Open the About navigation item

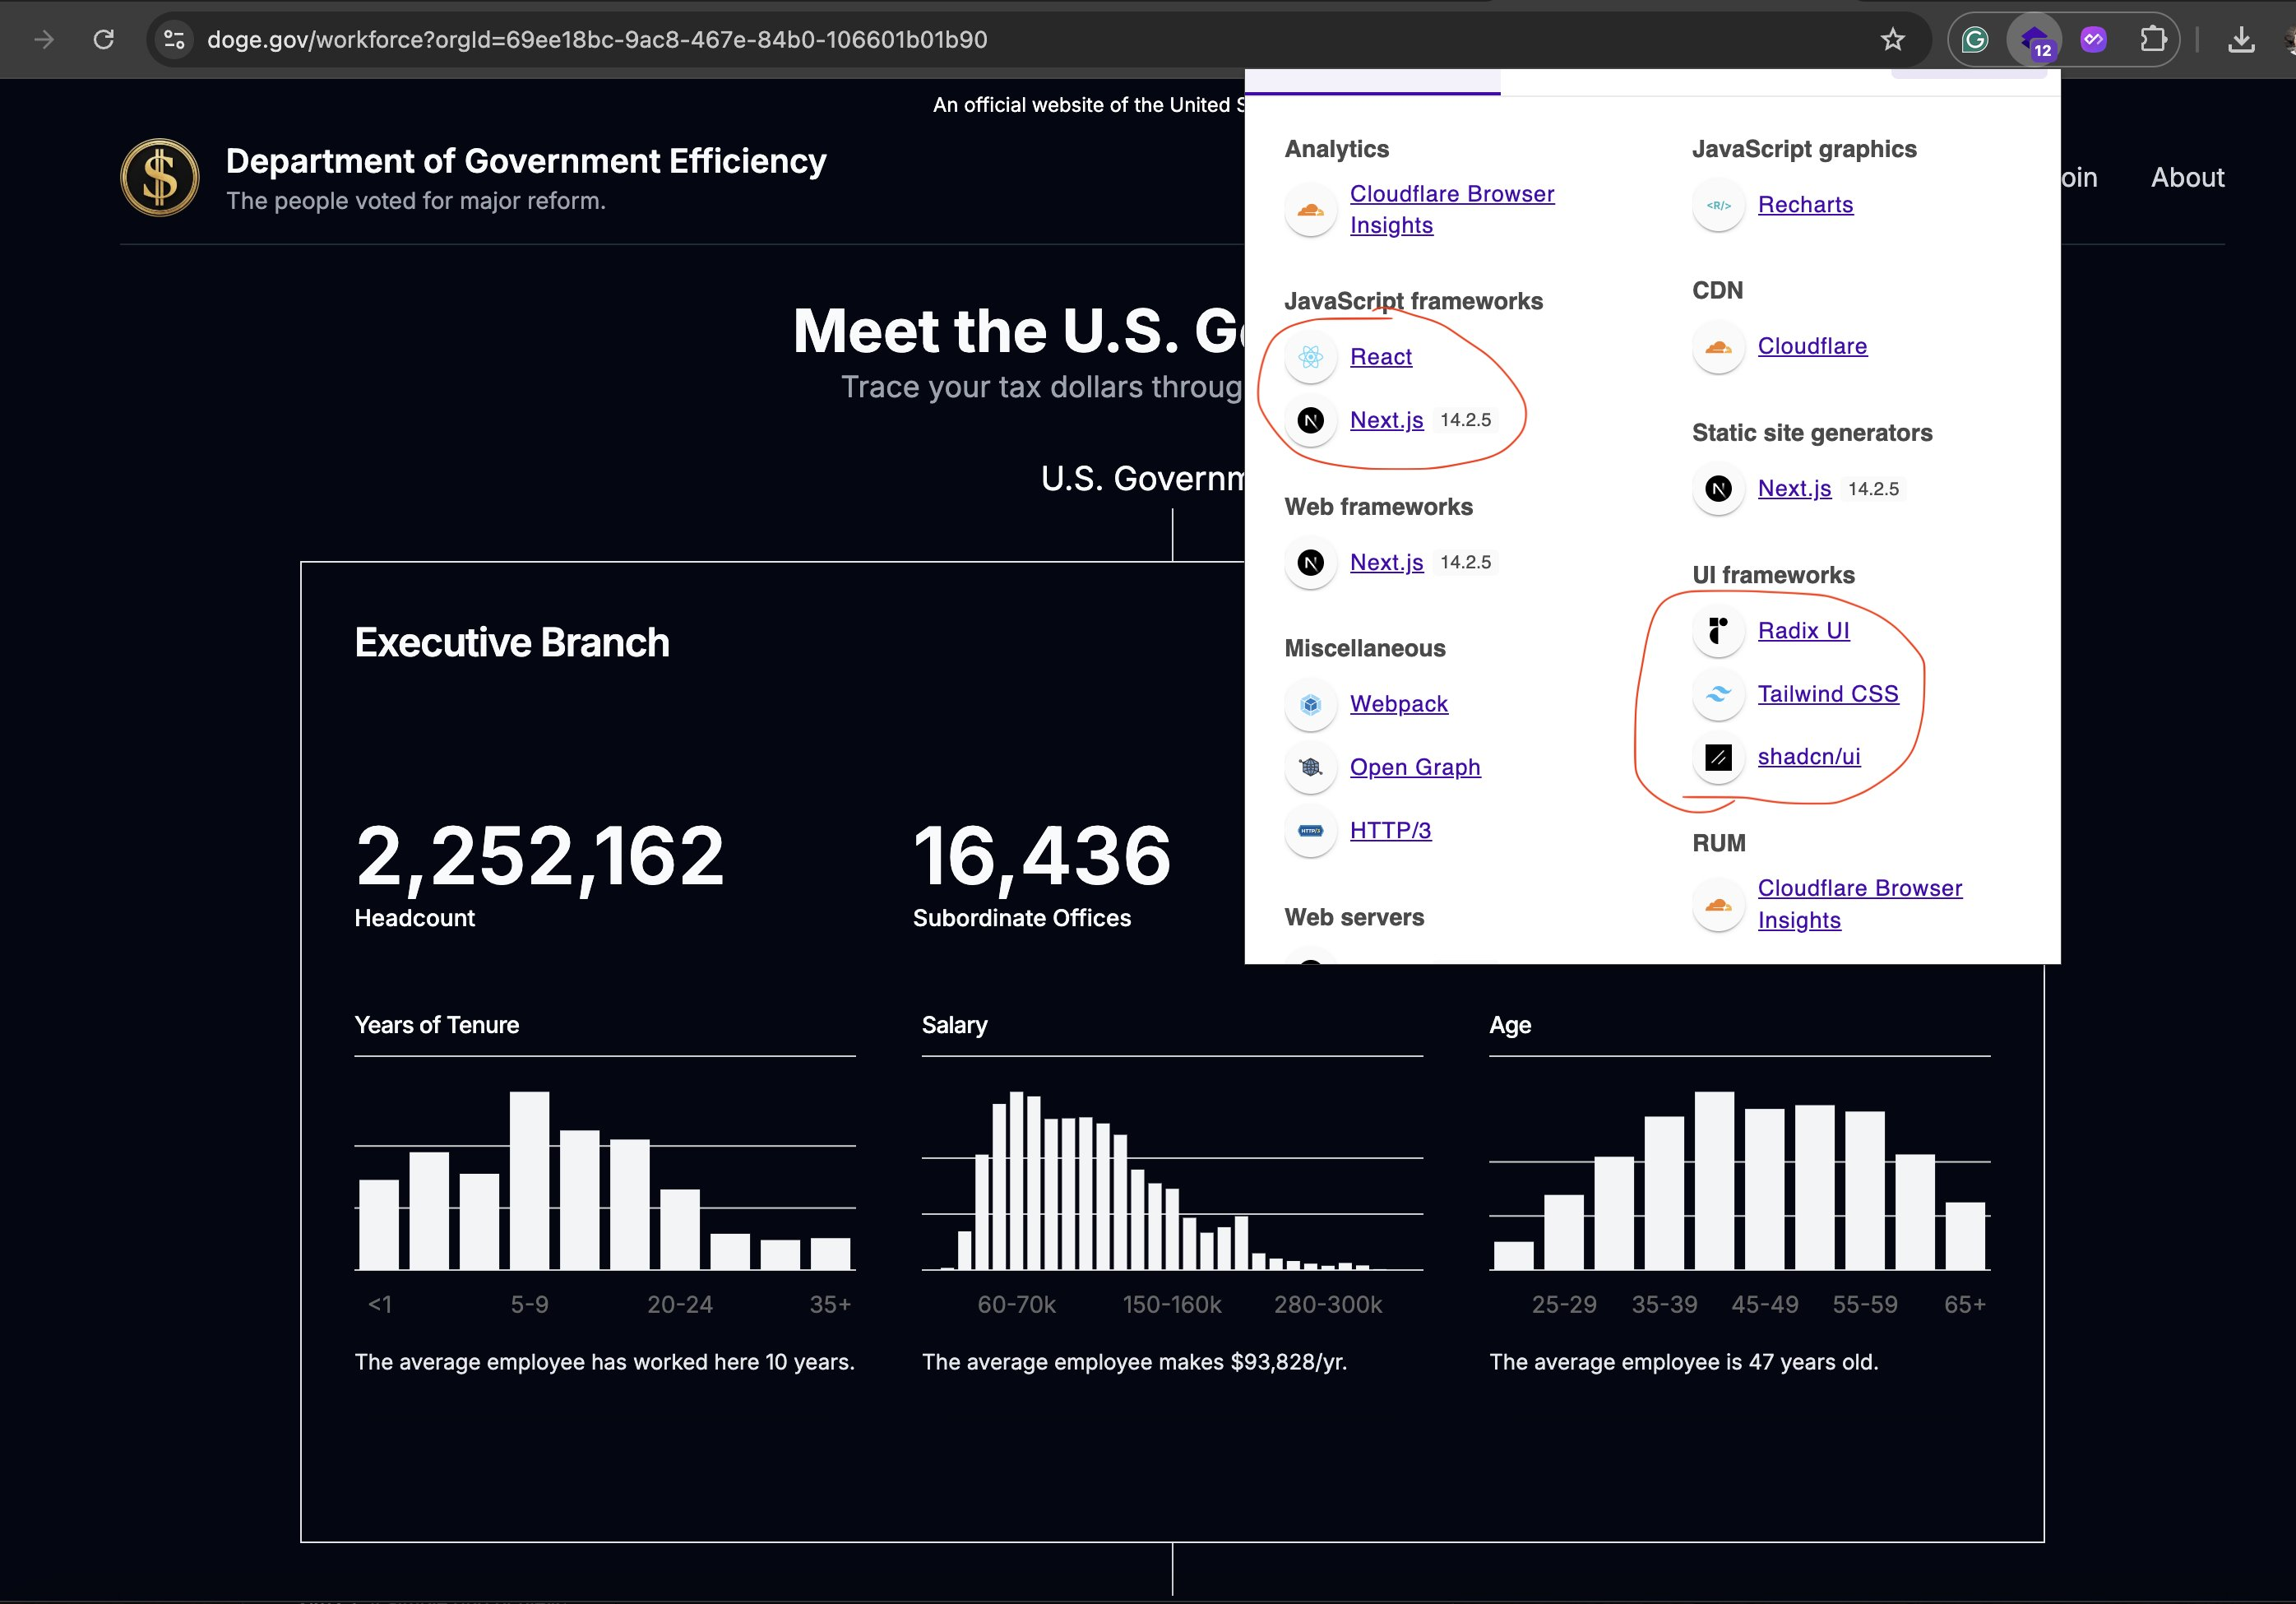2187,177
